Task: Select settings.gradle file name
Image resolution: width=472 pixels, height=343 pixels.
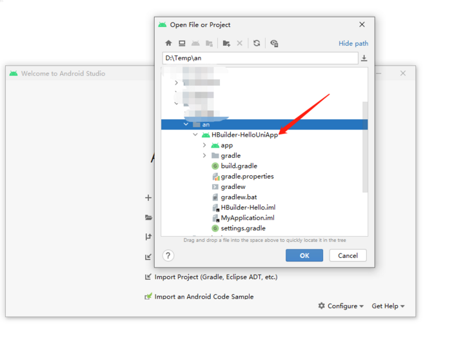Action: point(243,228)
